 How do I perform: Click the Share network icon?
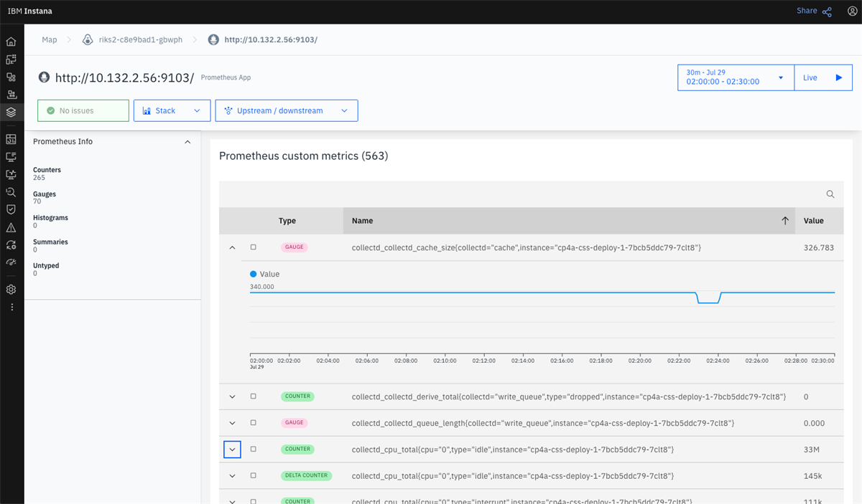pyautogui.click(x=827, y=11)
